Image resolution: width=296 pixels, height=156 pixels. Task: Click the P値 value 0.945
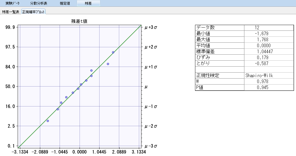[x=262, y=87]
